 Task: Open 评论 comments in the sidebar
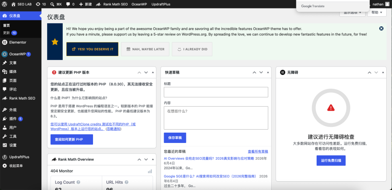pyautogui.click(x=21, y=89)
